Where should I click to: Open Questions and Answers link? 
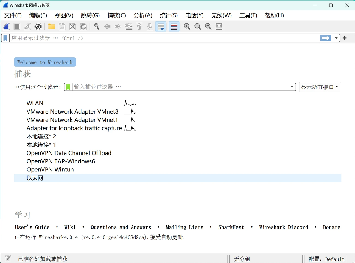point(121,227)
